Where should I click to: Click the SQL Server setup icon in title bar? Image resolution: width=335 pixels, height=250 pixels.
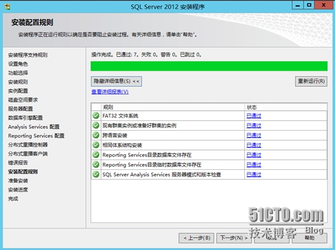coord(7,7)
